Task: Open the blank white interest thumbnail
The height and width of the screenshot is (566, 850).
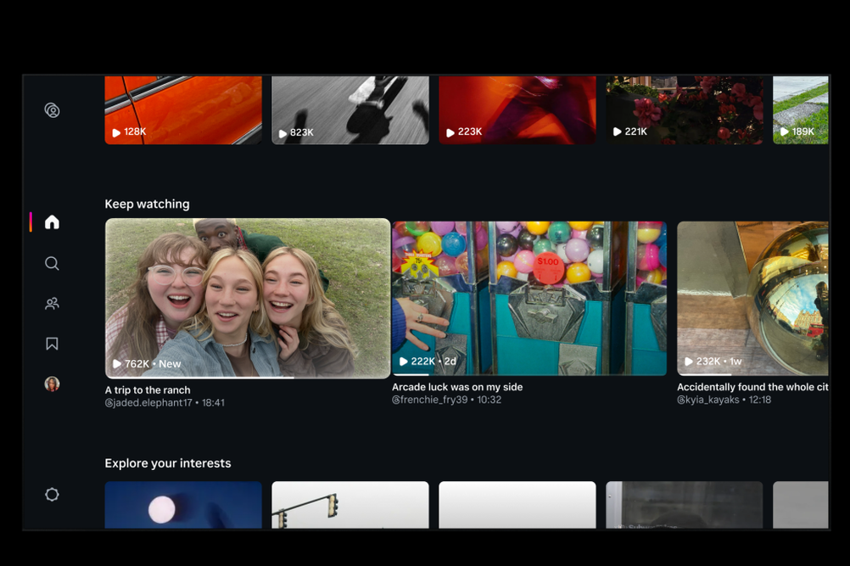Action: 517,505
